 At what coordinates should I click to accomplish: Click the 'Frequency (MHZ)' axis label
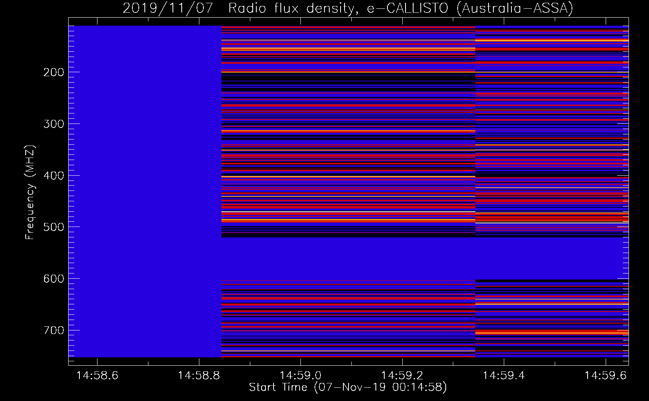pos(30,192)
